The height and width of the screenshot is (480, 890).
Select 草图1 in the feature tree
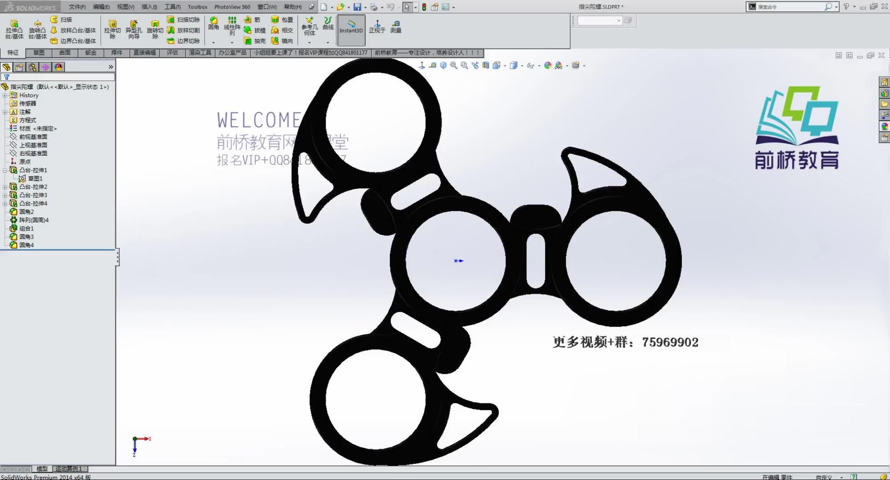tap(31, 179)
